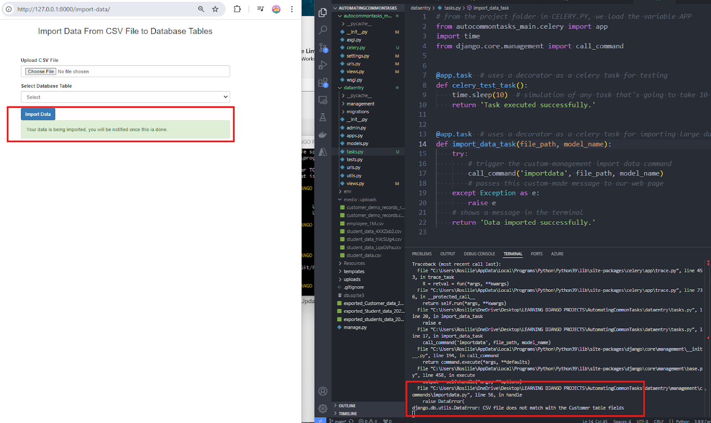Switch to the DEBUG CONSOLE tab
The image size is (711, 423).
[x=479, y=254]
